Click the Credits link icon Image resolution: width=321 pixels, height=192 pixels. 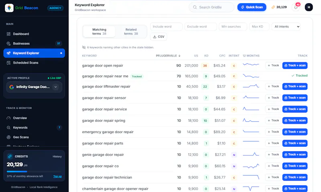(10, 156)
